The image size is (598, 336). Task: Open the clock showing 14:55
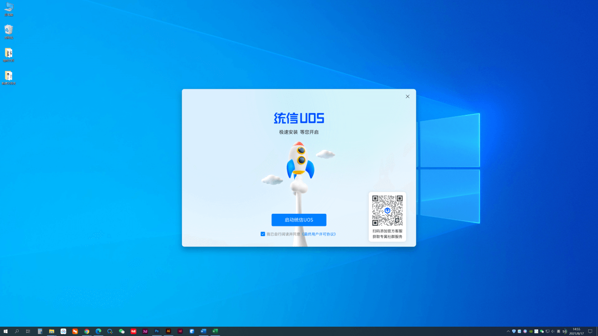577,331
